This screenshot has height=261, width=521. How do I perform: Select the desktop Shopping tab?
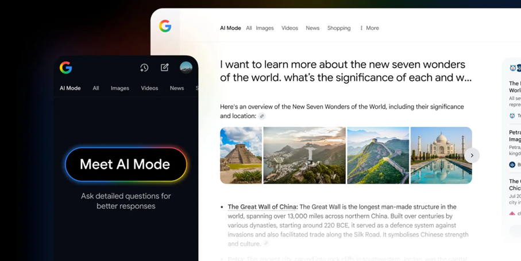(x=339, y=28)
